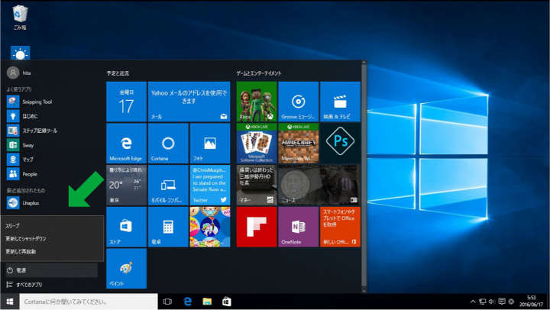This screenshot has width=550, height=310.
Task: Open the Tokyo weather tile
Action: [126, 185]
